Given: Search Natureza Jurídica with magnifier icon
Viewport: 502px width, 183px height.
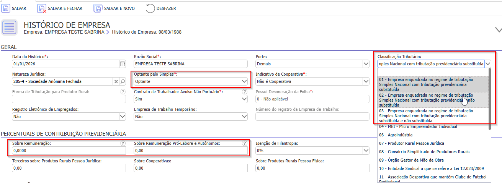Looking at the screenshot, I should pyautogui.click(x=123, y=81).
